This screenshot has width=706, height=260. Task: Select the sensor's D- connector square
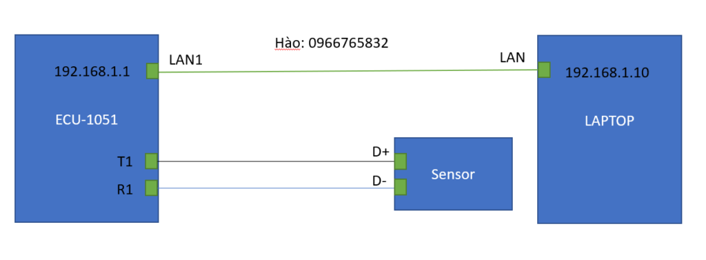[401, 187]
